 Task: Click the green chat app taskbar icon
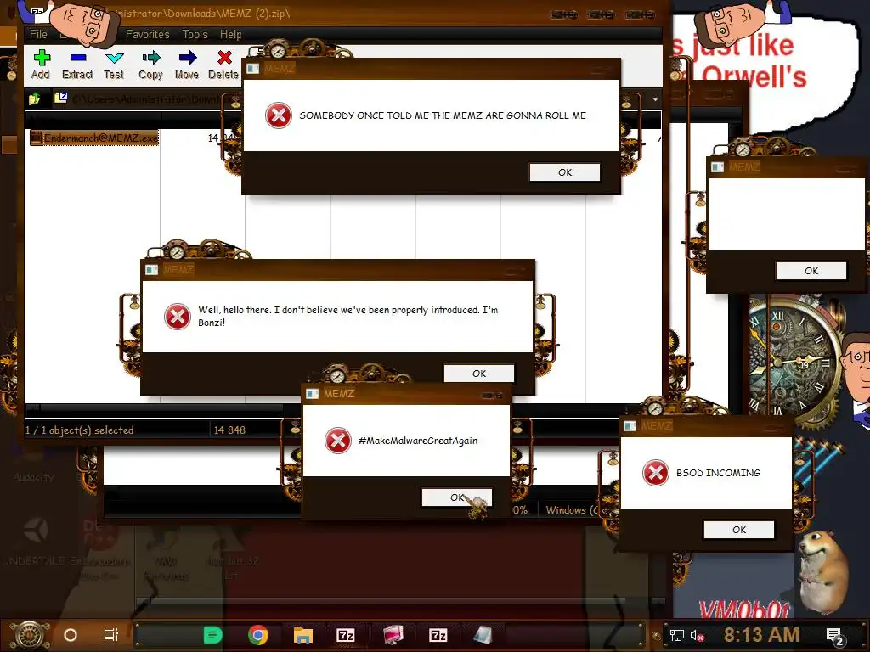213,635
